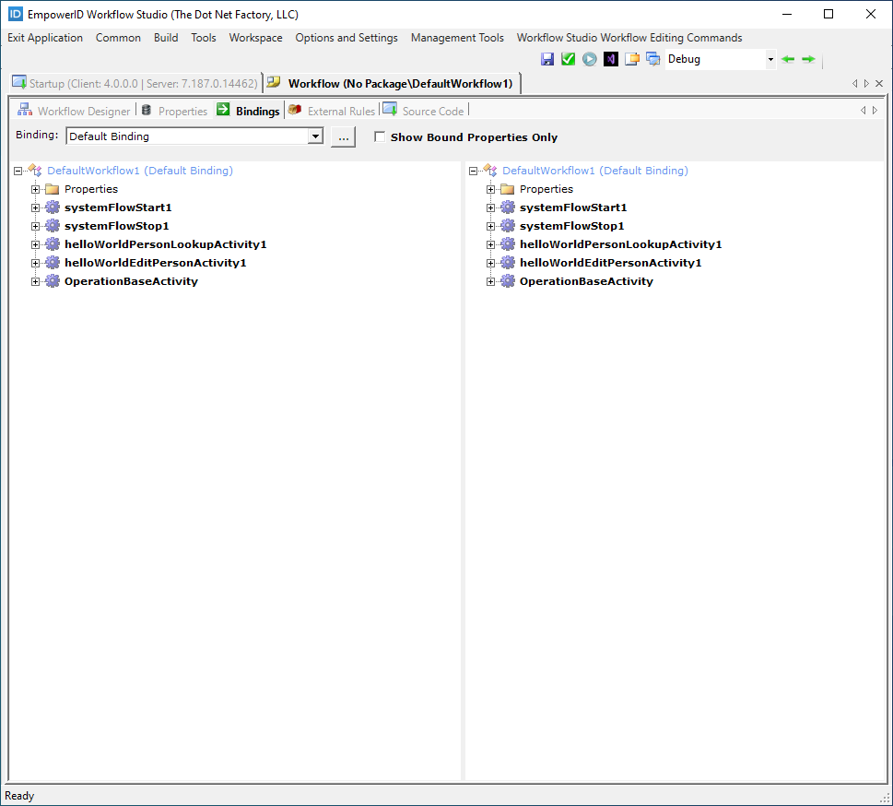Collapse DefaultWorkflow1 root in the left panel
The height and width of the screenshot is (806, 893).
click(16, 171)
